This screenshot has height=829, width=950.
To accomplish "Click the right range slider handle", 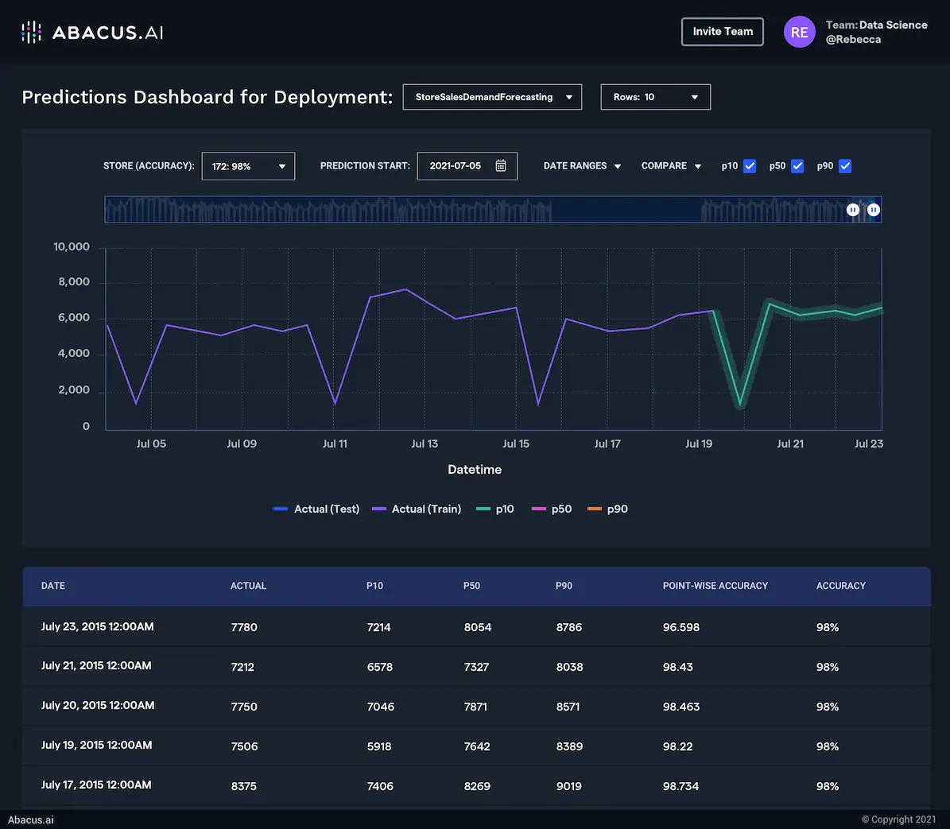I will [x=874, y=210].
